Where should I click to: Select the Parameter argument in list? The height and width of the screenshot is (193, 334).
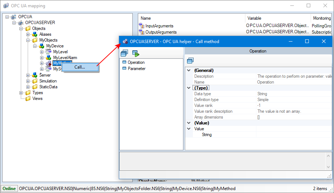click(x=136, y=69)
